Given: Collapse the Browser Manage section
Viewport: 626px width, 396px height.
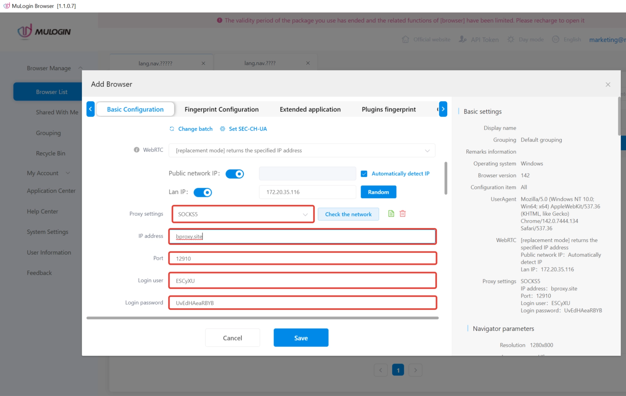Looking at the screenshot, I should coord(80,67).
